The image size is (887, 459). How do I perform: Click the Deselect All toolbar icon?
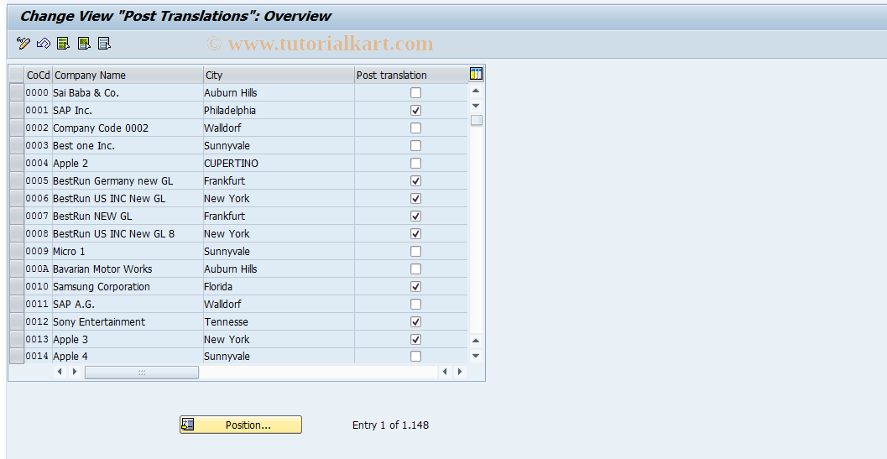pyautogui.click(x=104, y=43)
